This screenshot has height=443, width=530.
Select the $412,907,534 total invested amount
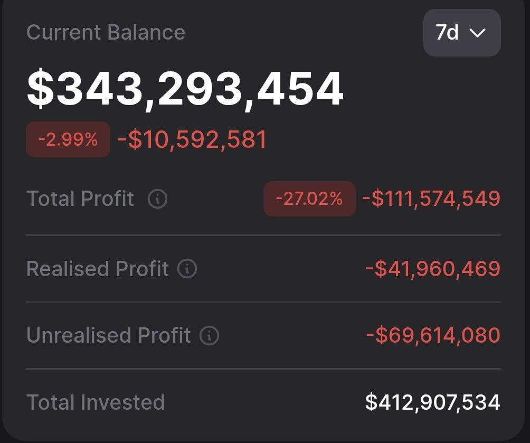click(x=432, y=402)
